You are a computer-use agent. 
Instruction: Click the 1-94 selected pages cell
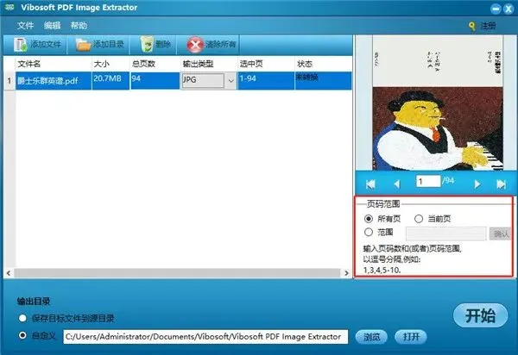tap(266, 80)
